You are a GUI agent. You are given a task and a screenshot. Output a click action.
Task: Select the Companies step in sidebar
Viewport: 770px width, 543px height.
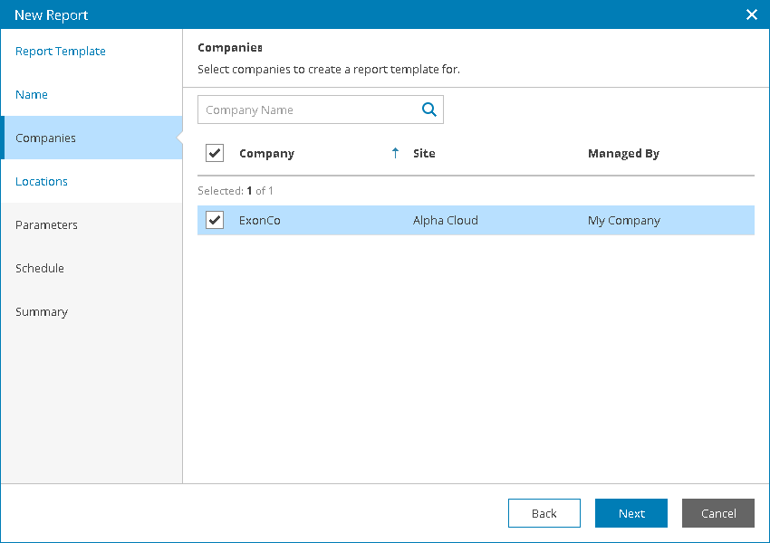[46, 138]
